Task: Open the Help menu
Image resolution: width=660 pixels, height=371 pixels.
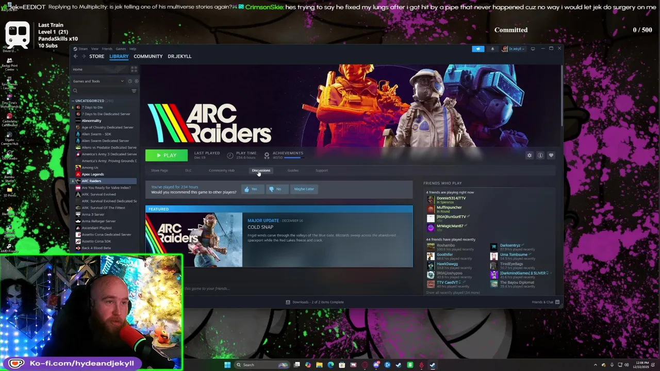Action: [x=133, y=49]
